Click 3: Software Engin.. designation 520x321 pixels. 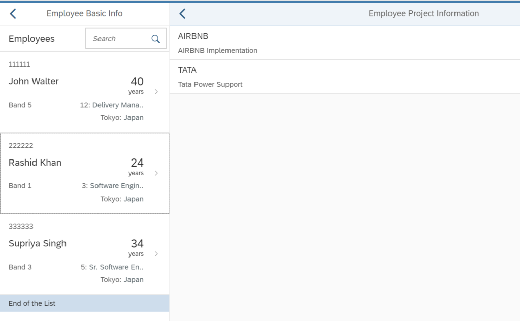pos(113,186)
